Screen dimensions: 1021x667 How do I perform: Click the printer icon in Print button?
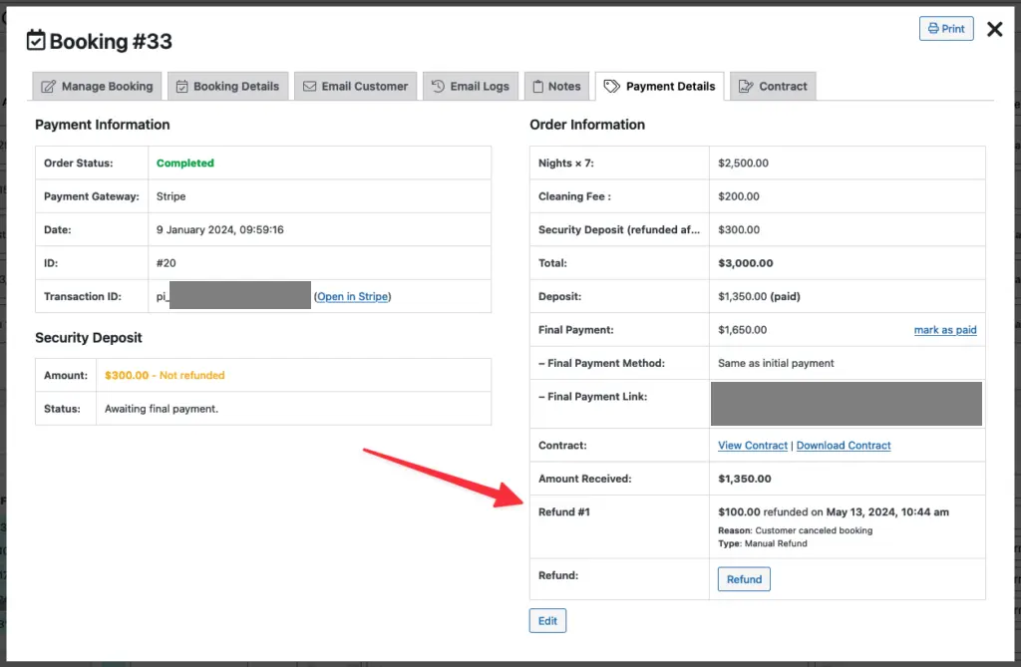[932, 29]
